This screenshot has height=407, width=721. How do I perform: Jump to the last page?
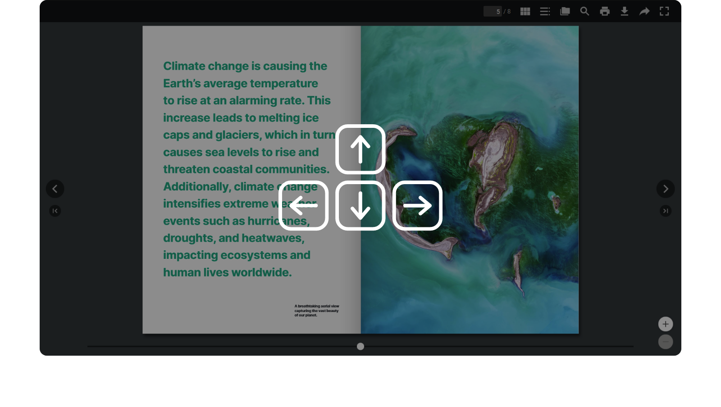click(666, 211)
